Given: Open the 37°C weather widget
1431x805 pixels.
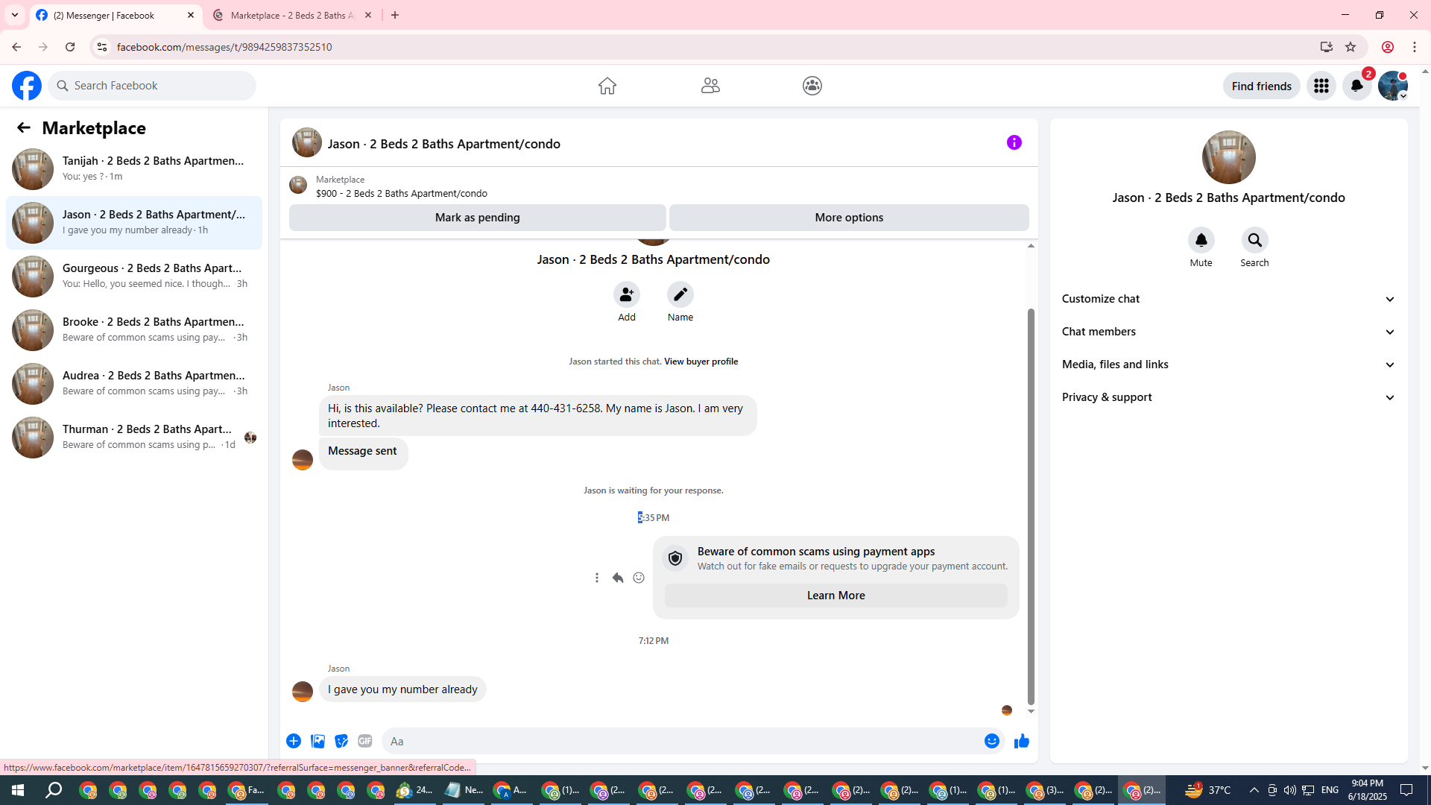Looking at the screenshot, I should pyautogui.click(x=1208, y=790).
